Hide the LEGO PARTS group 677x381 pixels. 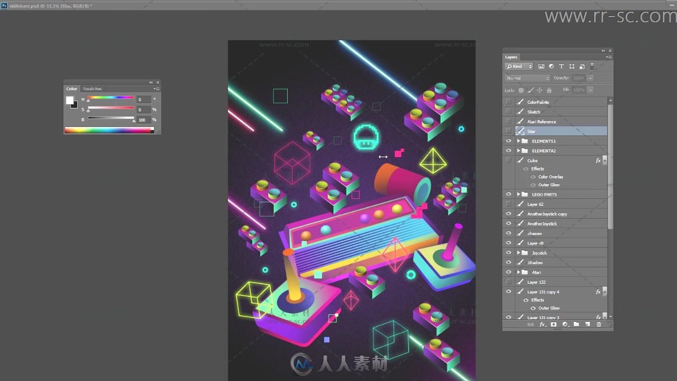pos(508,194)
